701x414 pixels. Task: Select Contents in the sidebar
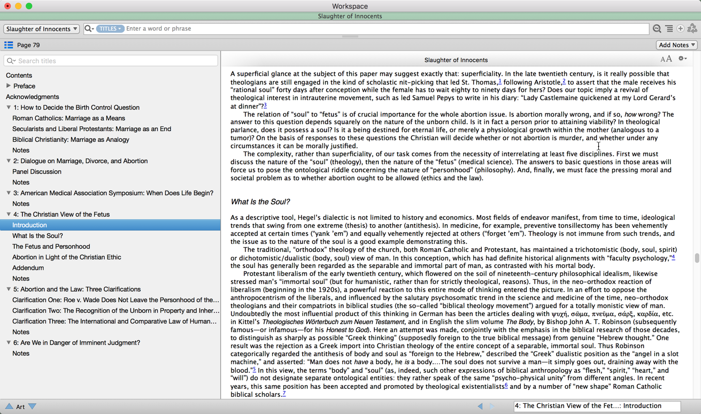pyautogui.click(x=19, y=75)
